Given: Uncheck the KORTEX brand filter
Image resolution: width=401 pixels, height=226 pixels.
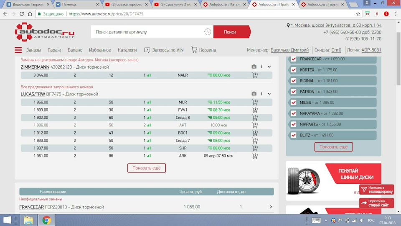Looking at the screenshot, I should [294, 70].
